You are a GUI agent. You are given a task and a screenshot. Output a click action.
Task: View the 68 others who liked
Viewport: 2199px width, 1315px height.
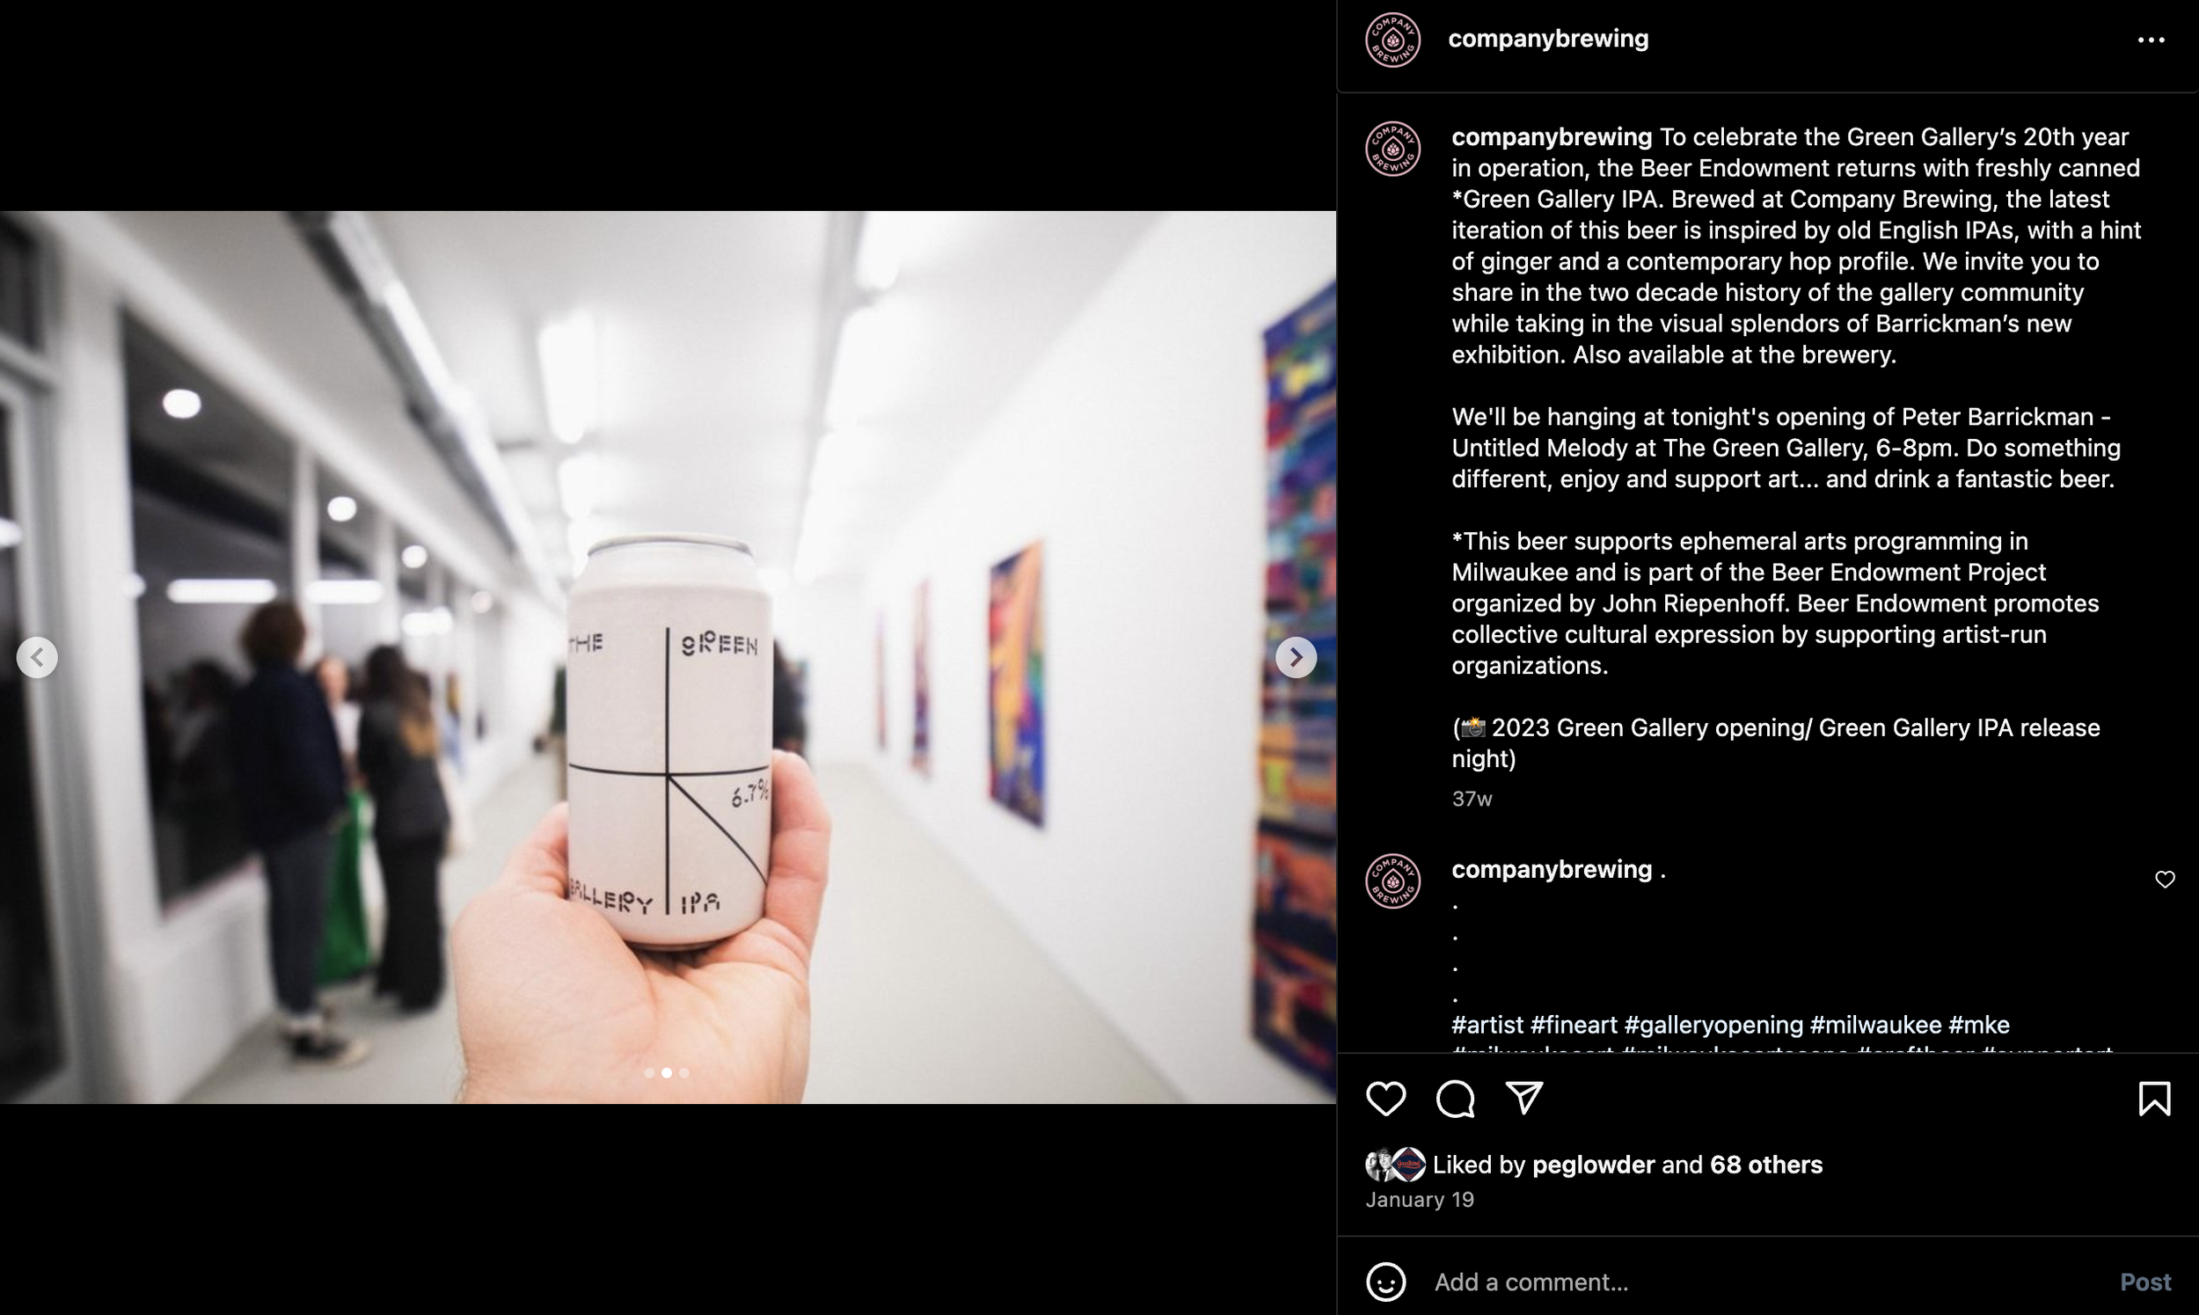(x=1765, y=1165)
